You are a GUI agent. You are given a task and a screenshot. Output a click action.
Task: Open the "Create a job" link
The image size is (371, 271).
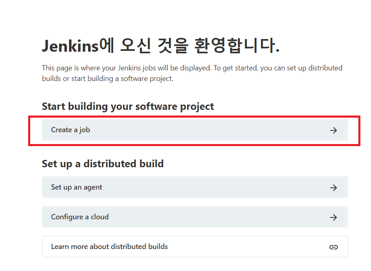tap(195, 130)
